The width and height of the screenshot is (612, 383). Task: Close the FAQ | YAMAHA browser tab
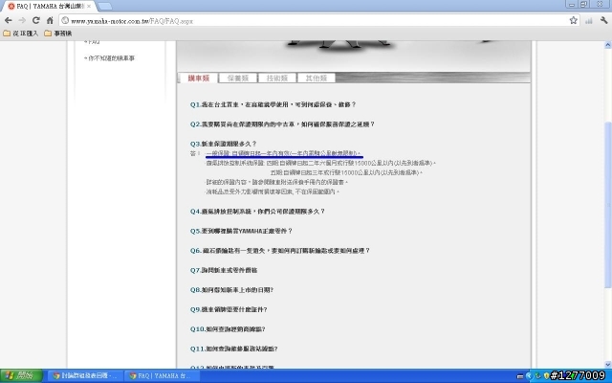point(89,7)
